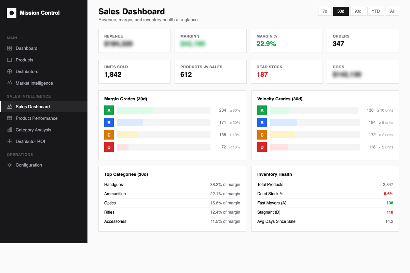Select the Products sidebar icon
The image size is (410, 273).
tap(10, 60)
